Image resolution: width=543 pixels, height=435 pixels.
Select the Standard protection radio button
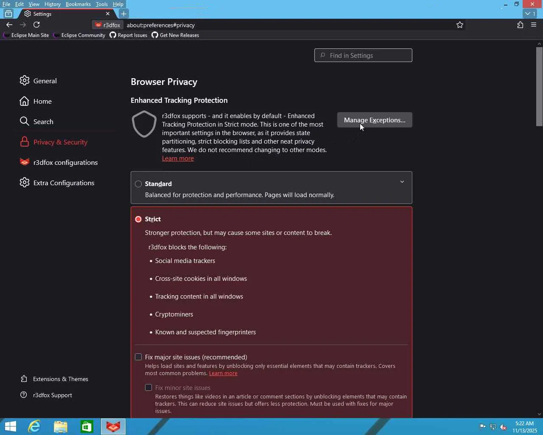138,184
